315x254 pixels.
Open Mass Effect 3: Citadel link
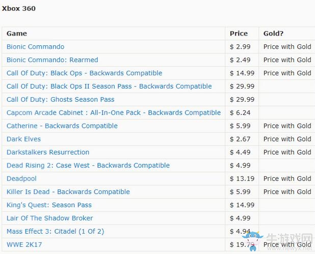click(x=55, y=232)
